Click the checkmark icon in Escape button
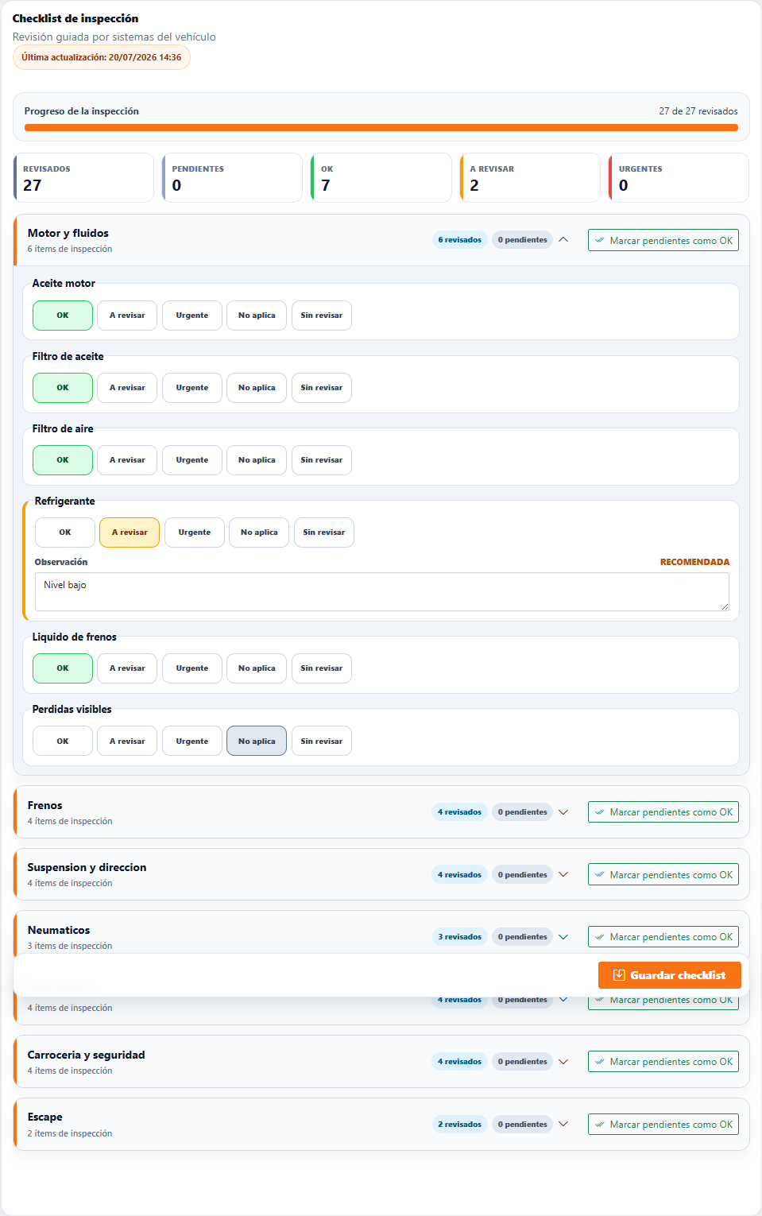 [600, 1125]
